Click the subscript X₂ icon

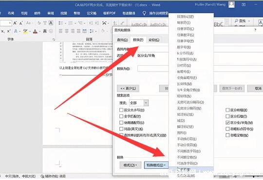point(3,31)
